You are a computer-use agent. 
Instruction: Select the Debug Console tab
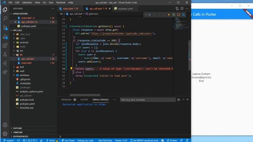[x=100, y=100]
